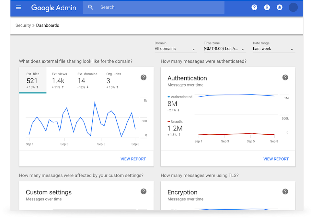Select the Ext. files tab
Viewport: 311px width, 220px height.
[x=33, y=80]
